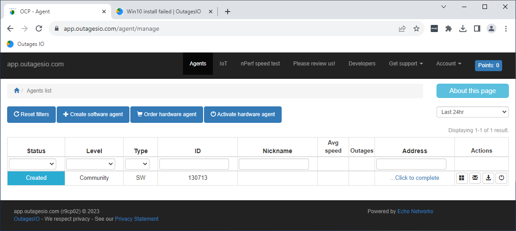Open the tab search chevron in the title bar
Image resolution: width=516 pixels, height=231 pixels.
[444, 7]
